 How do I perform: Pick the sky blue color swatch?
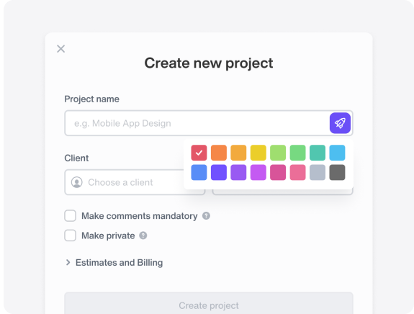(337, 153)
